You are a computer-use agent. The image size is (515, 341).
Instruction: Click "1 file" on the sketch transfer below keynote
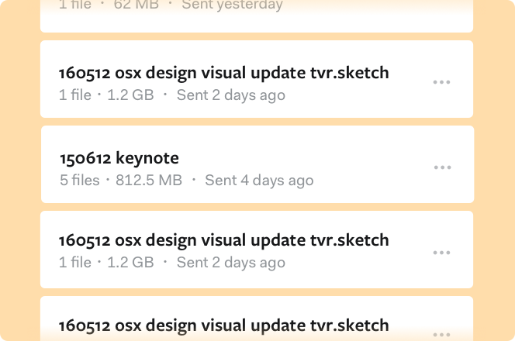tap(75, 263)
